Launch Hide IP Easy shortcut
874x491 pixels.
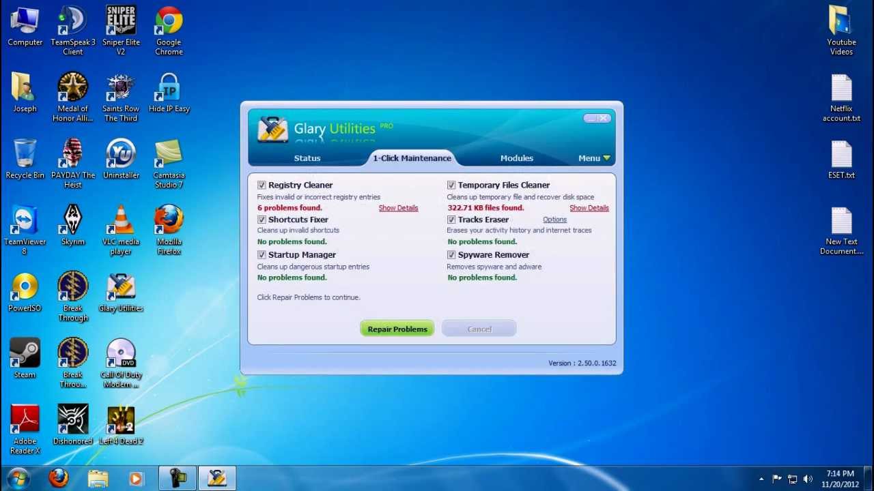[169, 93]
